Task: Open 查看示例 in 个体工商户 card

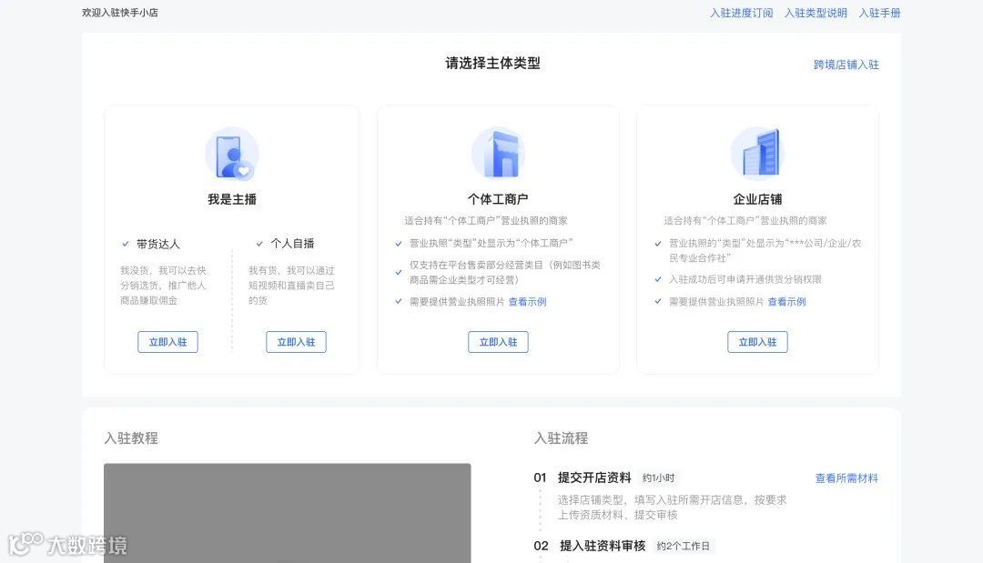Action: [527, 302]
